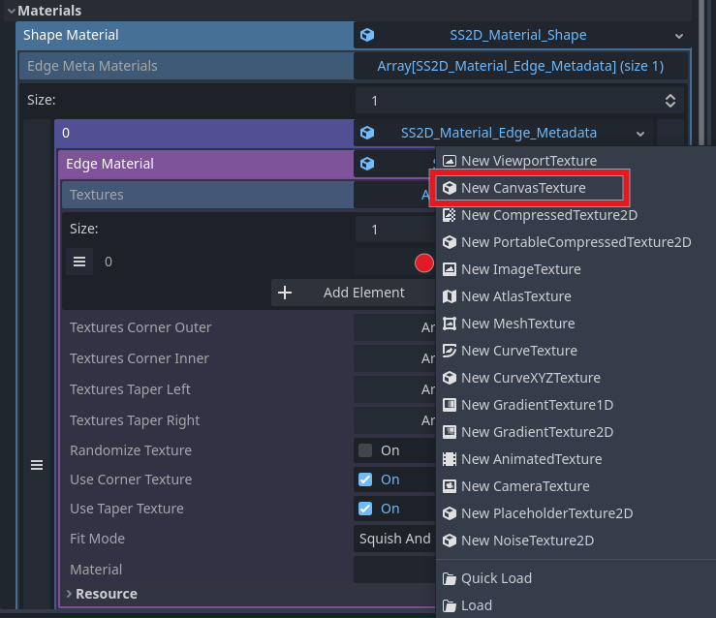Click the Edge Meta Materials array button

point(520,66)
